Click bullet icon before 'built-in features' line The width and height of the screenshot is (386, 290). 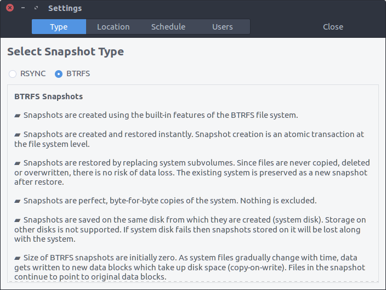point(17,116)
